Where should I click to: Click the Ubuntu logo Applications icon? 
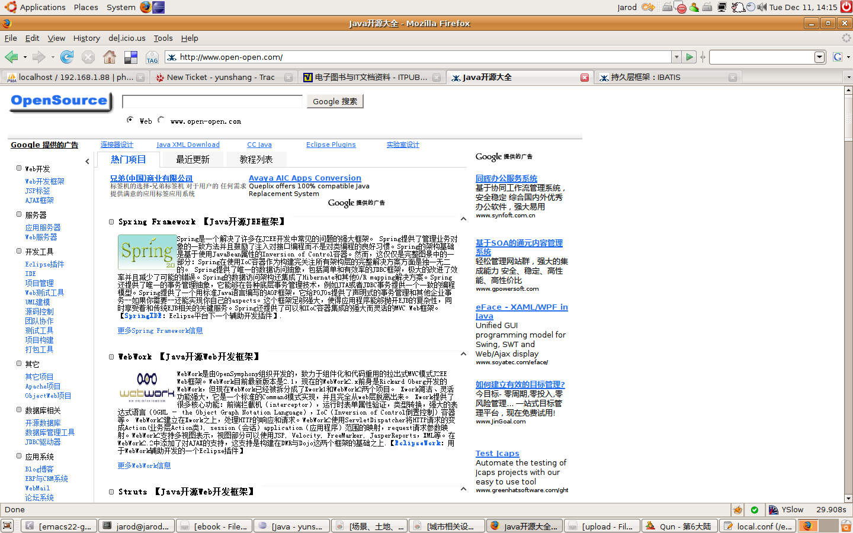[11, 7]
